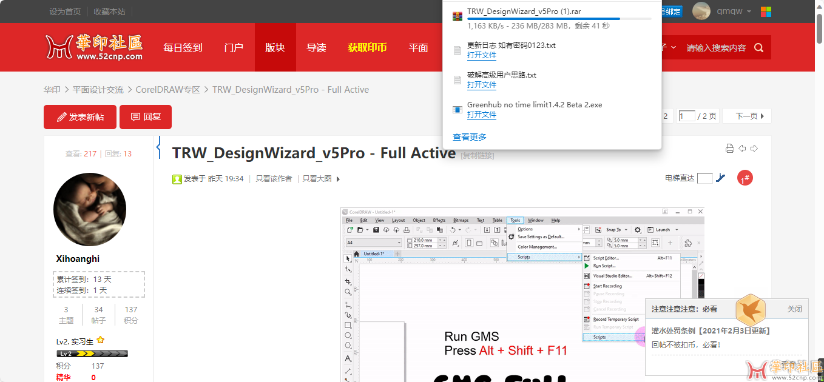The image size is (824, 382).
Task: Open file link under 更新日志 如有密码0123.txt
Action: [482, 55]
